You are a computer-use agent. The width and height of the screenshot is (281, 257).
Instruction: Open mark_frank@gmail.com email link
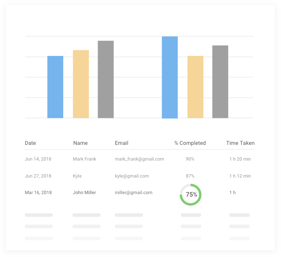click(x=139, y=159)
